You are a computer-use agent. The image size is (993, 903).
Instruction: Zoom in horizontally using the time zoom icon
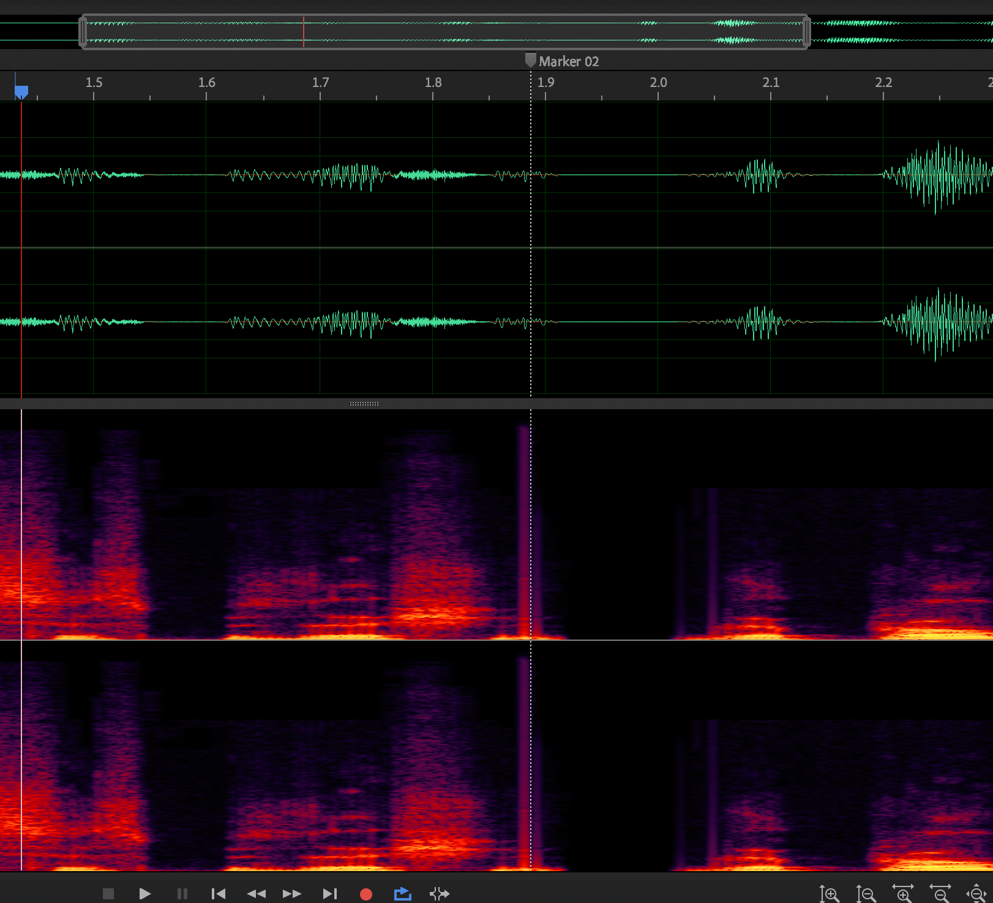902,893
